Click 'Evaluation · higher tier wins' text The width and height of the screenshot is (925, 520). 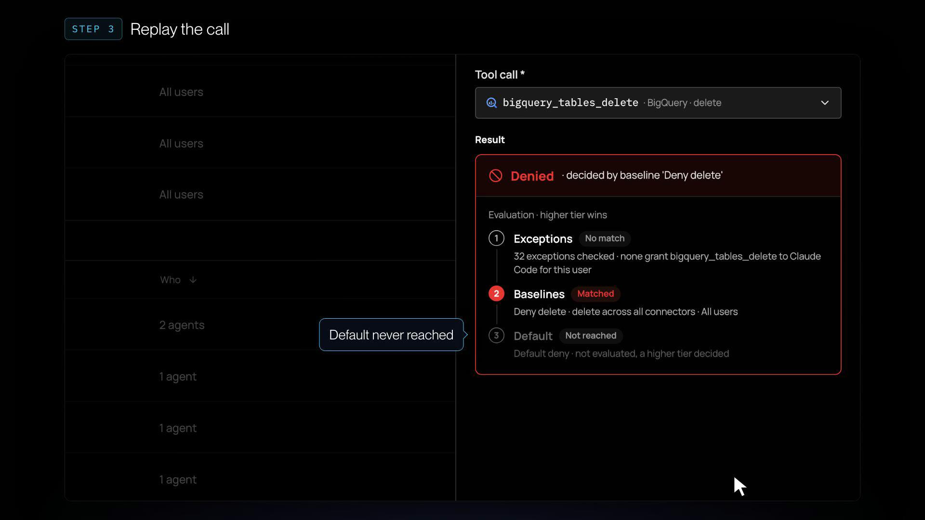[x=548, y=215]
